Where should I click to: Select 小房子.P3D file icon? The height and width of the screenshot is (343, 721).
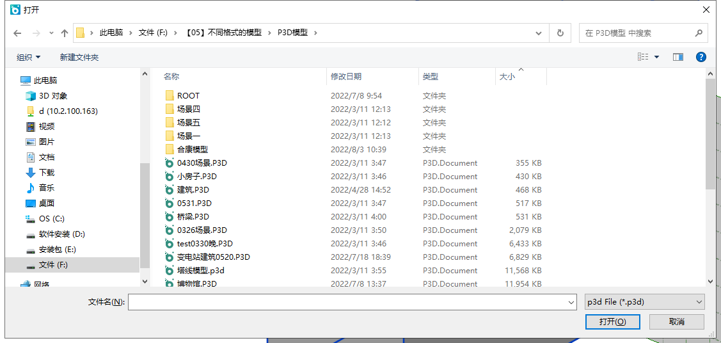170,176
